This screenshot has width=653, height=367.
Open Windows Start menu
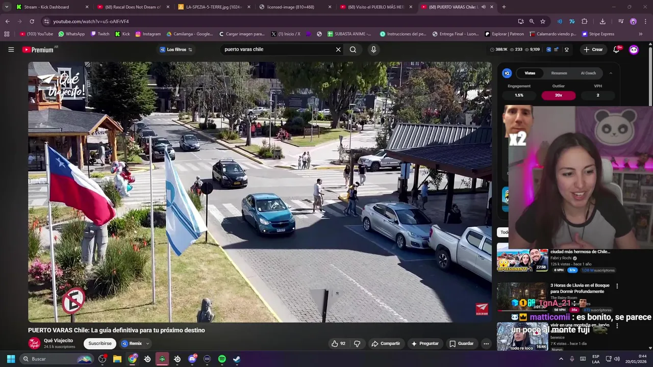click(11, 359)
